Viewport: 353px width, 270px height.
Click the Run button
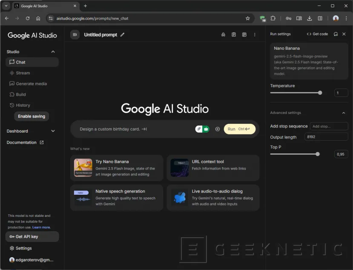[x=240, y=129]
